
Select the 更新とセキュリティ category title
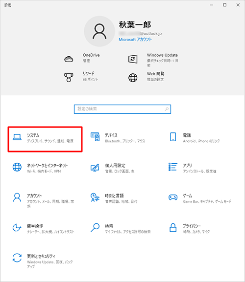tap(41, 256)
